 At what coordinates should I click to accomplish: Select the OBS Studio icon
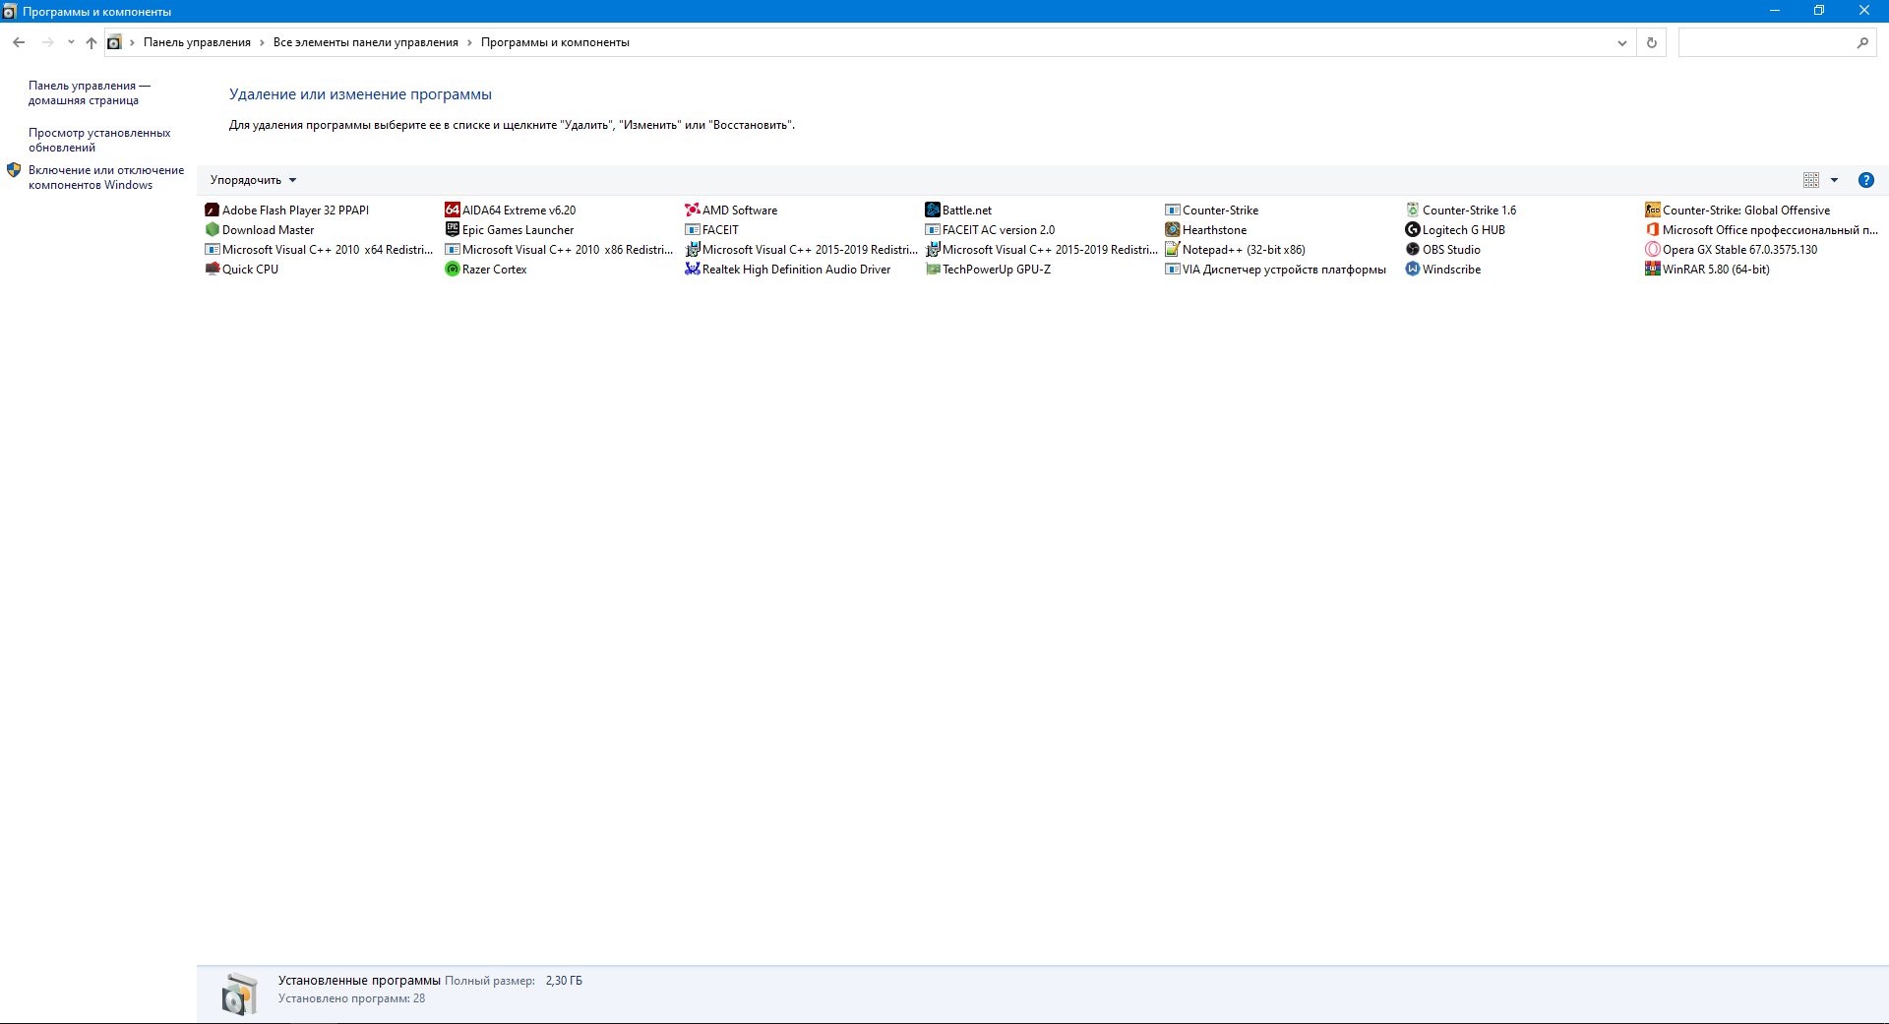point(1412,249)
